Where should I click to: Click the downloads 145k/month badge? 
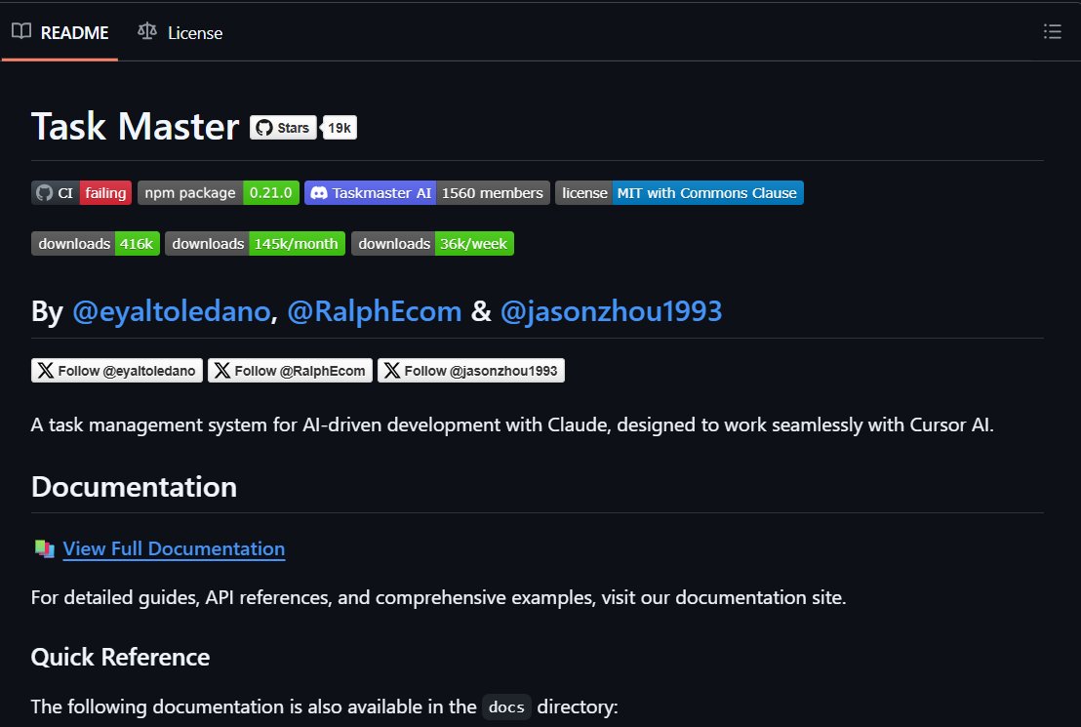point(255,244)
